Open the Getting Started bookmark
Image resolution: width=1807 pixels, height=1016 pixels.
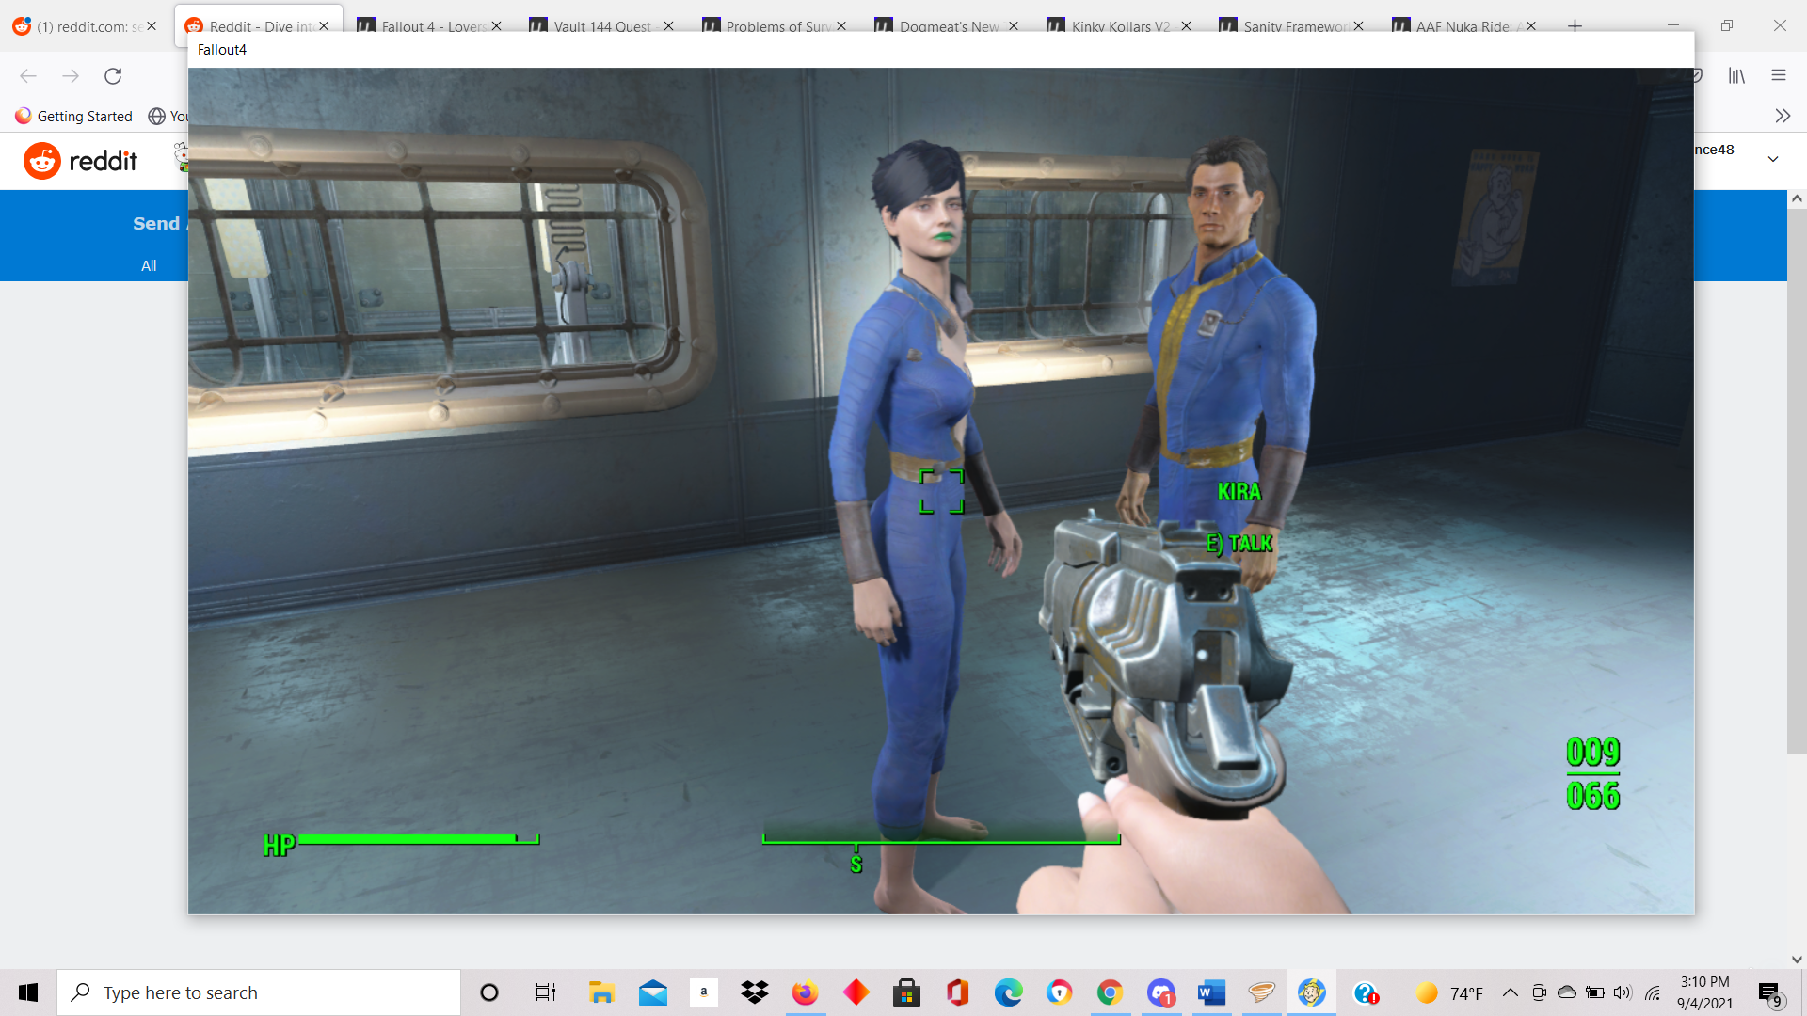point(73,116)
